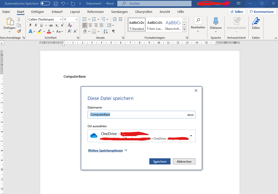The height and width of the screenshot is (194, 278).
Task: Align text left
Action: click(x=85, y=25)
